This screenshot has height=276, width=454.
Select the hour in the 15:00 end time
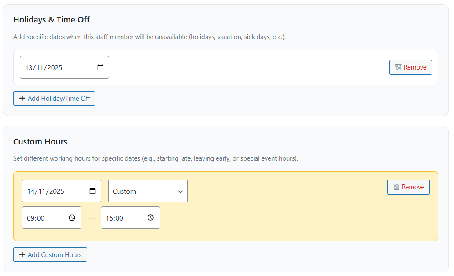point(109,218)
